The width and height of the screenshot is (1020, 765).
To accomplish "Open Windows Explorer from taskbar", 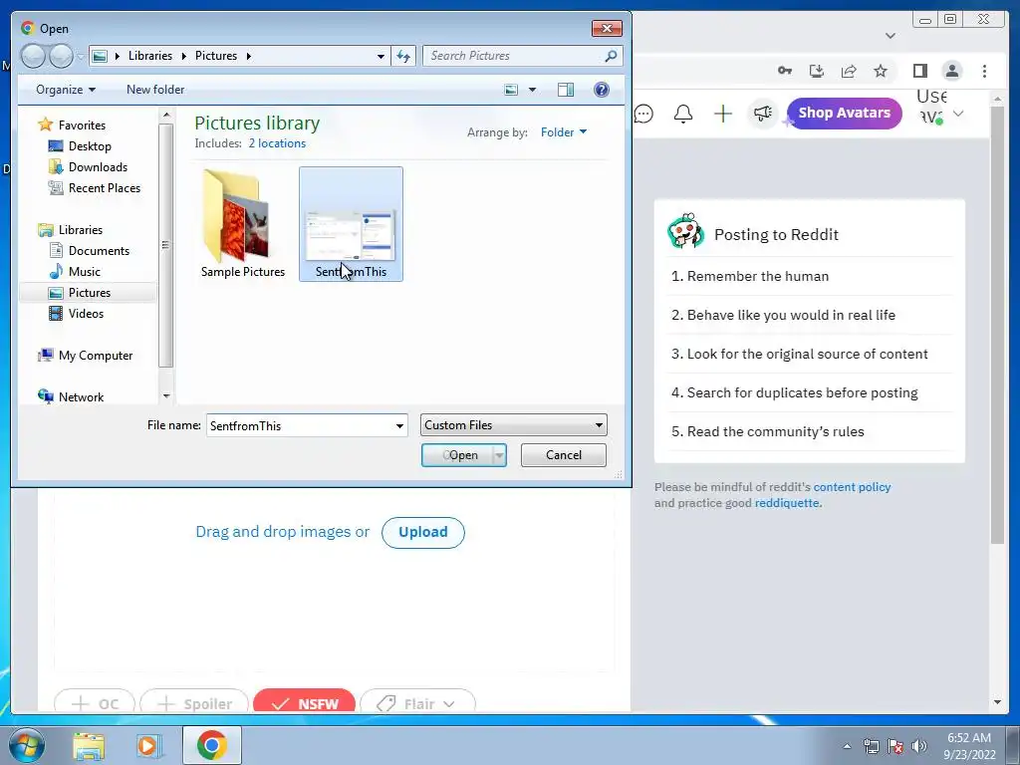I will pos(89,746).
